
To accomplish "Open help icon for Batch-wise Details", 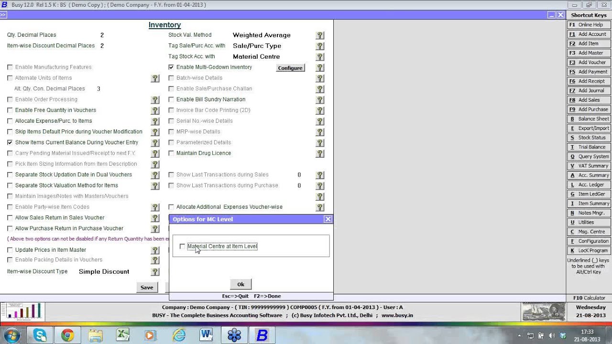I will point(320,78).
